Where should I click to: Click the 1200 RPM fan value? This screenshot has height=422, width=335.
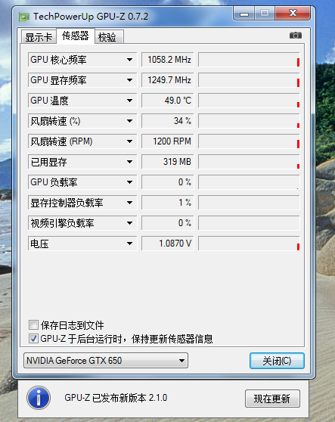[168, 141]
